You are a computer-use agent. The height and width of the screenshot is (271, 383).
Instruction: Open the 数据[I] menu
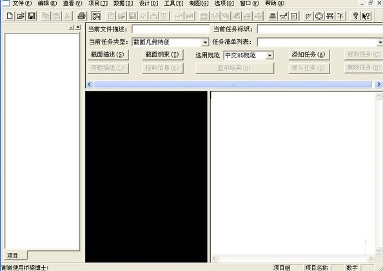point(123,3)
